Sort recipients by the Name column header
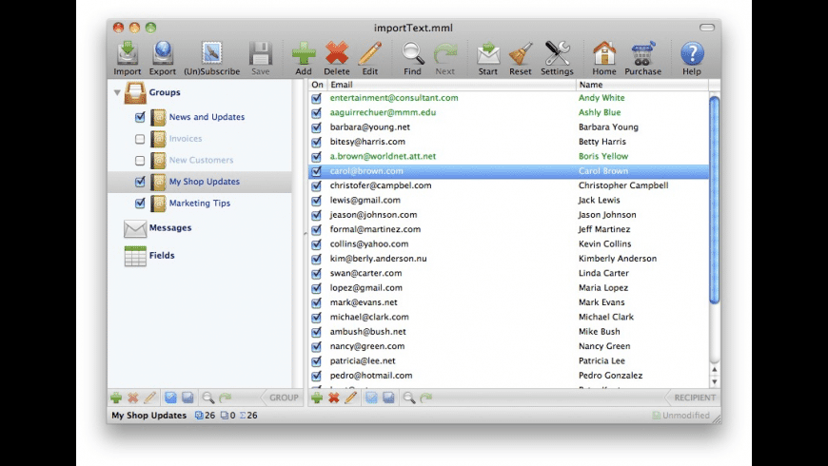 point(642,85)
